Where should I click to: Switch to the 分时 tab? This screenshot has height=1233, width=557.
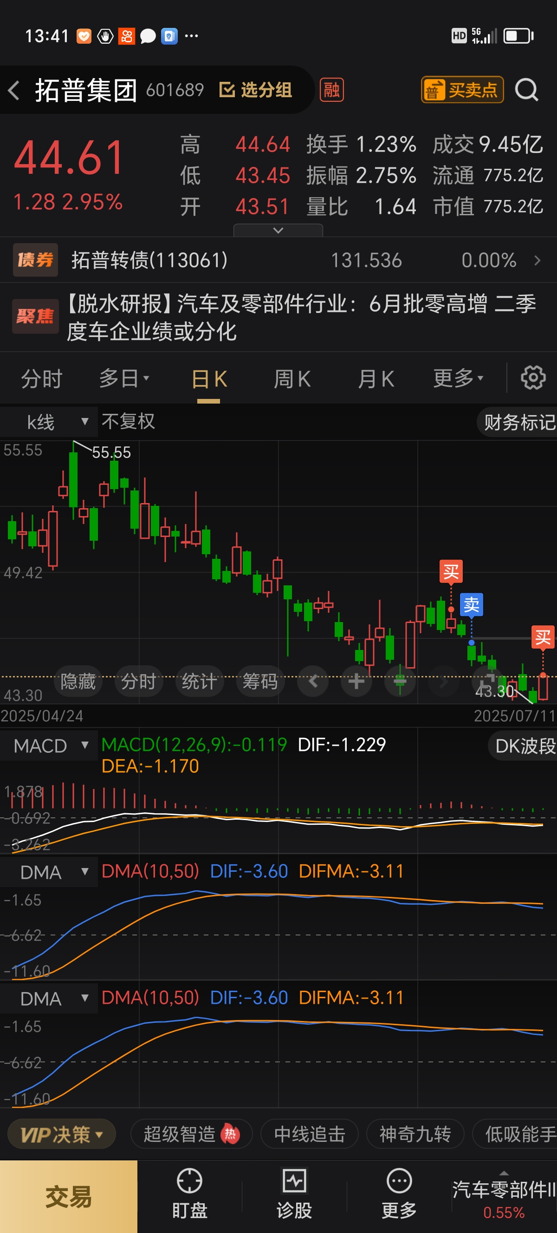pos(42,378)
